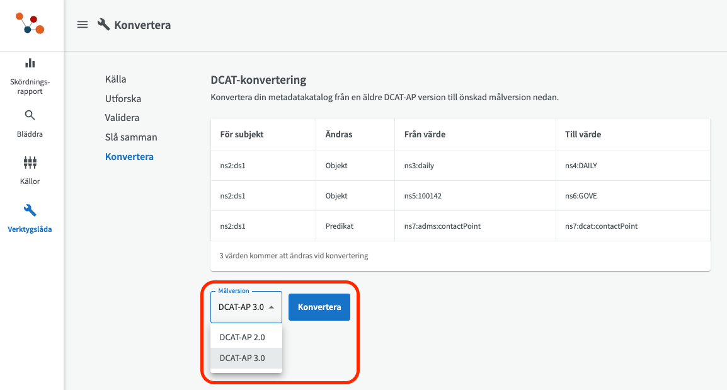Viewport: 727px width, 390px height.
Task: Switch to the Källa section
Action: [x=116, y=79]
